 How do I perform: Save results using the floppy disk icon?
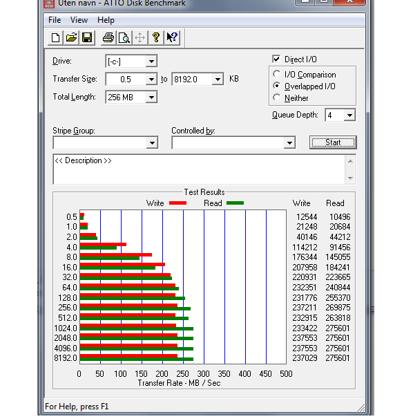tap(87, 37)
